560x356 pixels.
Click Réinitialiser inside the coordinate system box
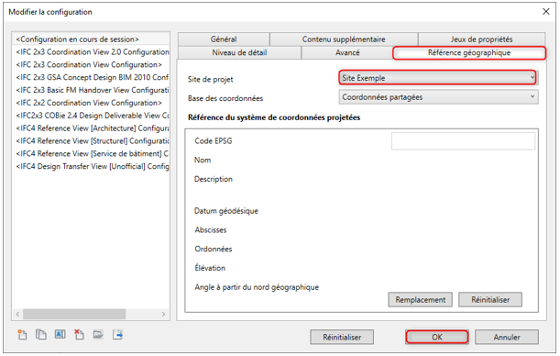coord(490,299)
